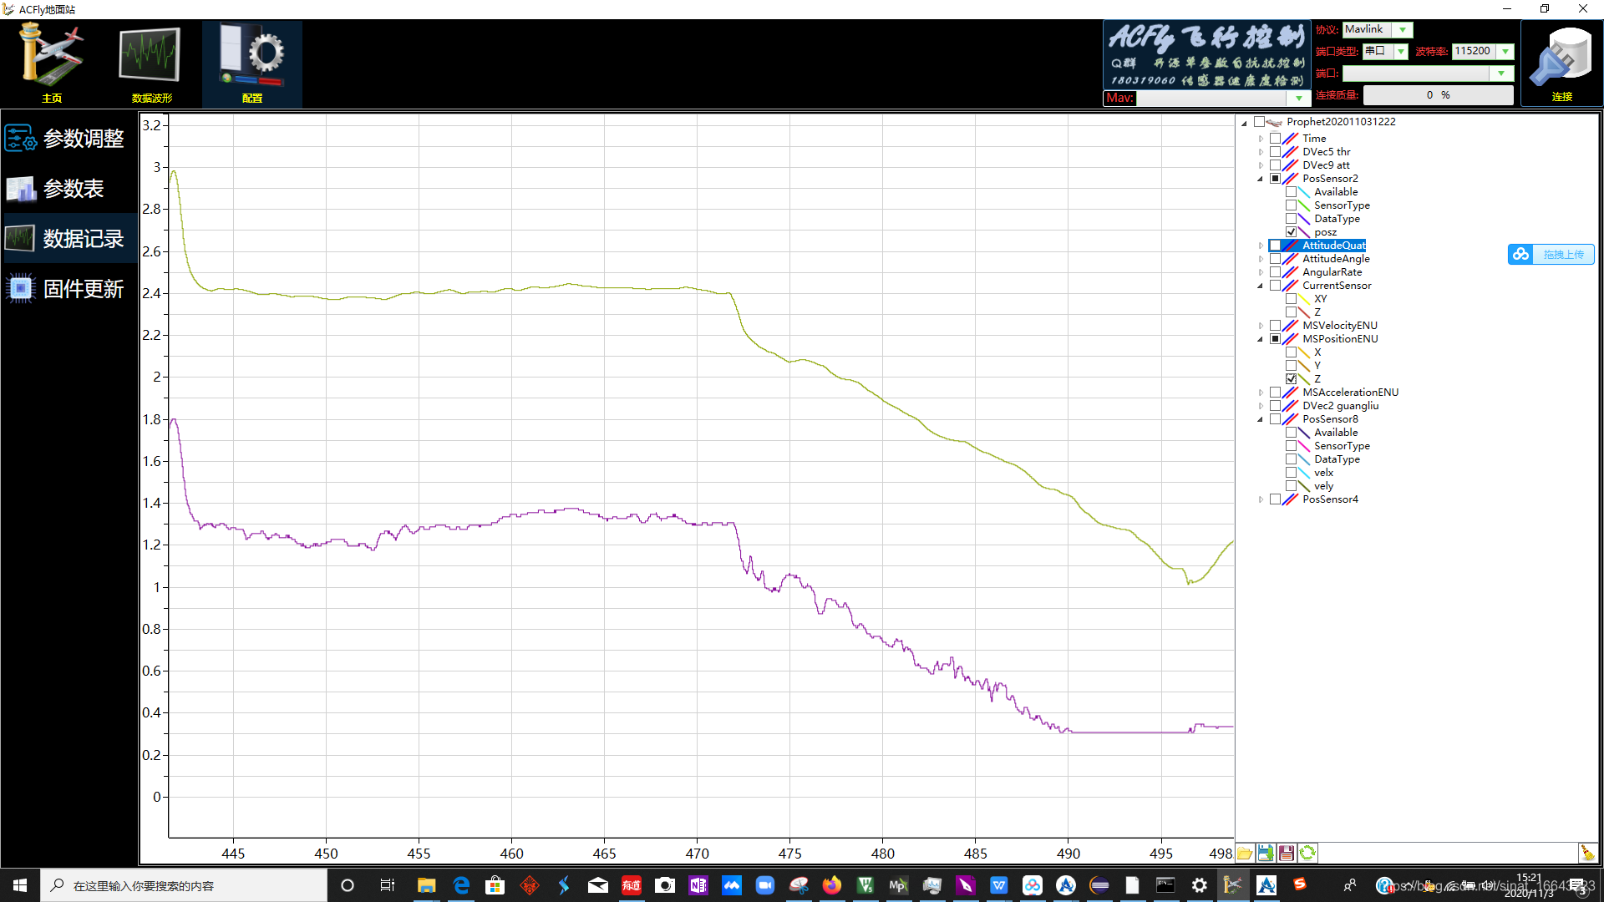Click the purple floppy save icon
Image resolution: width=1604 pixels, height=902 pixels.
pos(1287,853)
